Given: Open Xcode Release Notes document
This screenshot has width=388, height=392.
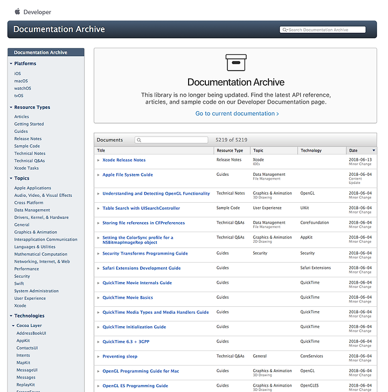Looking at the screenshot, I should pos(124,160).
